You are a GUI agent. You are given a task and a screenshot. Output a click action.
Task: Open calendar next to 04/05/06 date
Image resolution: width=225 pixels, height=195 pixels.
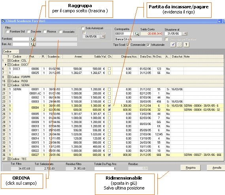pos(102,36)
